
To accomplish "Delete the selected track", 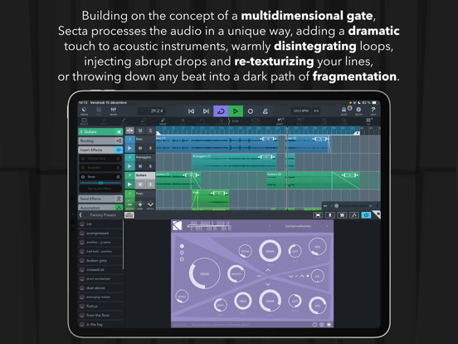I will [x=129, y=205].
